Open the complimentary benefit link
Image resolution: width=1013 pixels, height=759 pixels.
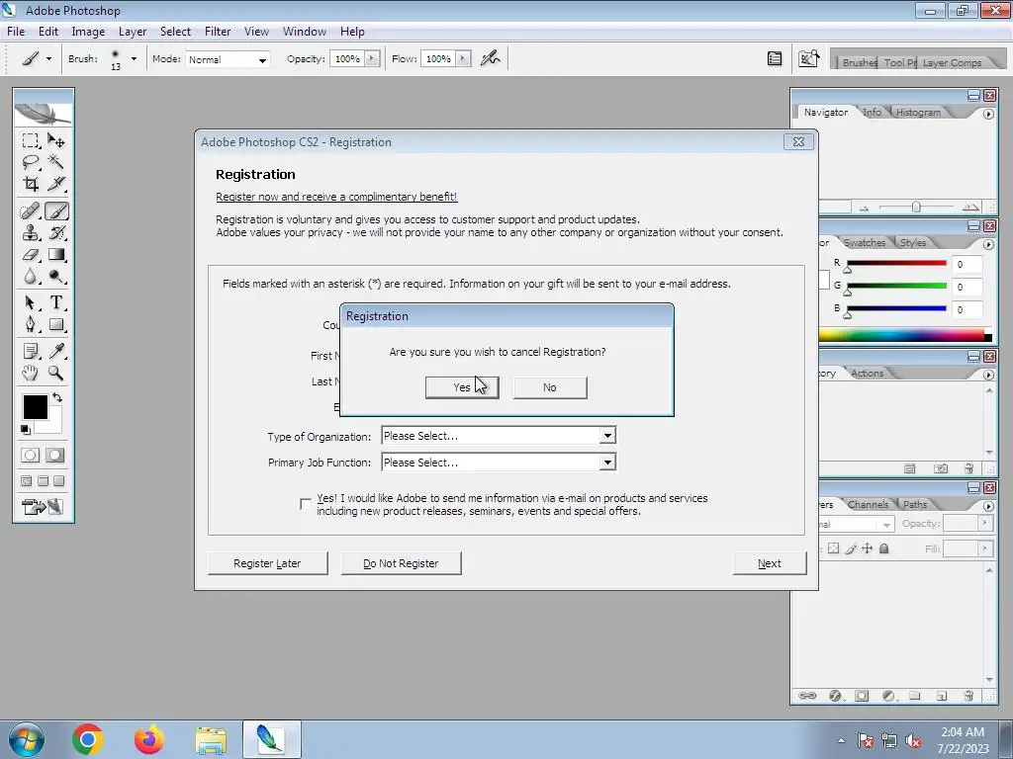pyautogui.click(x=336, y=197)
